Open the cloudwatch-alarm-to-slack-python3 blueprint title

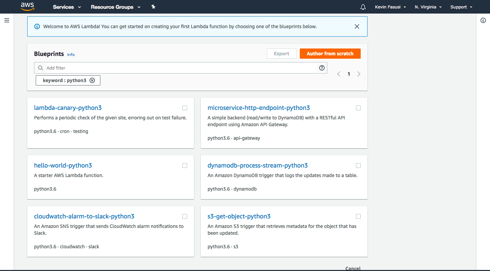tap(84, 216)
